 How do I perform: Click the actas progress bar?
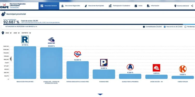[99, 24]
